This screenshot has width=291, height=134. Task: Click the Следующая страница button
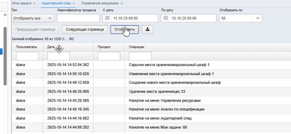click(85, 30)
